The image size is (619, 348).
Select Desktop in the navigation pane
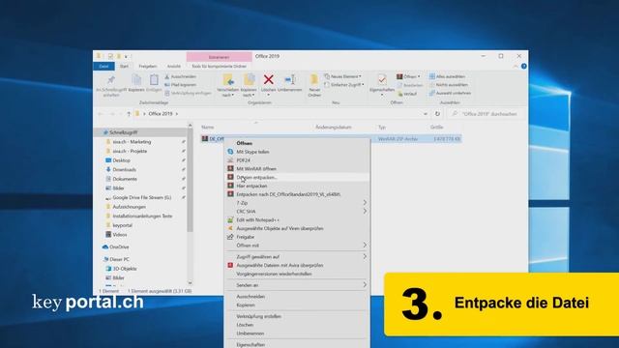pos(121,160)
